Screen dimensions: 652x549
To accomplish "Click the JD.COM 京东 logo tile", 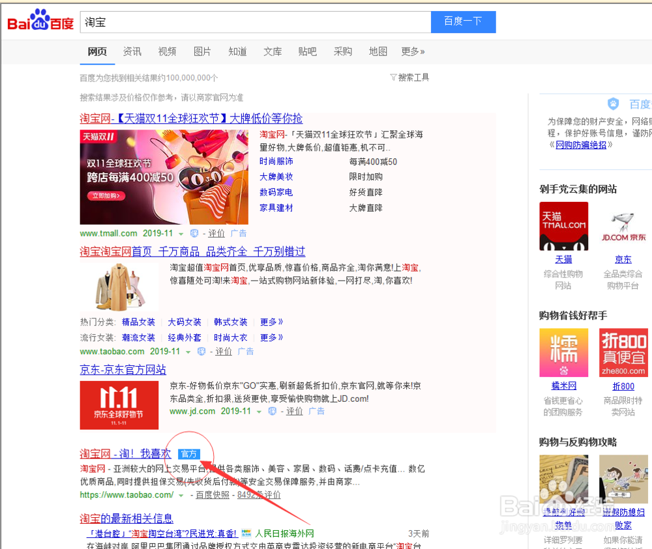I will (x=623, y=227).
